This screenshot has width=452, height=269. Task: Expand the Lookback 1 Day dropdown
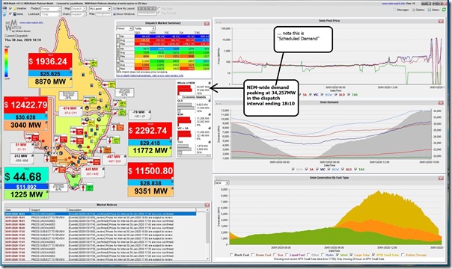[51, 13]
